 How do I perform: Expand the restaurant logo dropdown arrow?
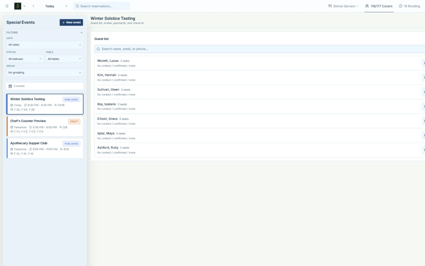[24, 6]
